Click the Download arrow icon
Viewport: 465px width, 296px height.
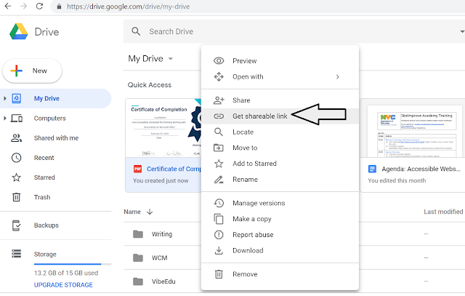(219, 251)
